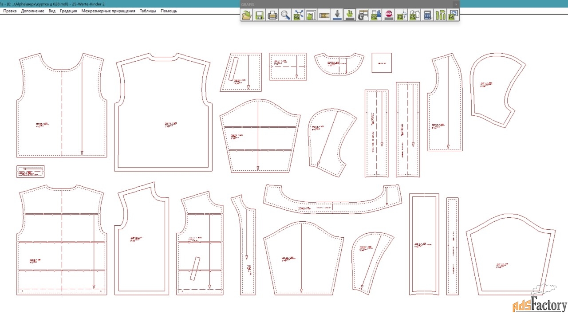Click the F4 refresh icon
This screenshot has width=568, height=314.
pos(453,15)
